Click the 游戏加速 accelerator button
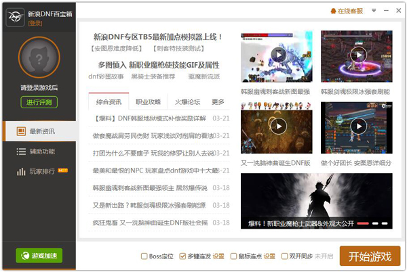 coord(38,256)
